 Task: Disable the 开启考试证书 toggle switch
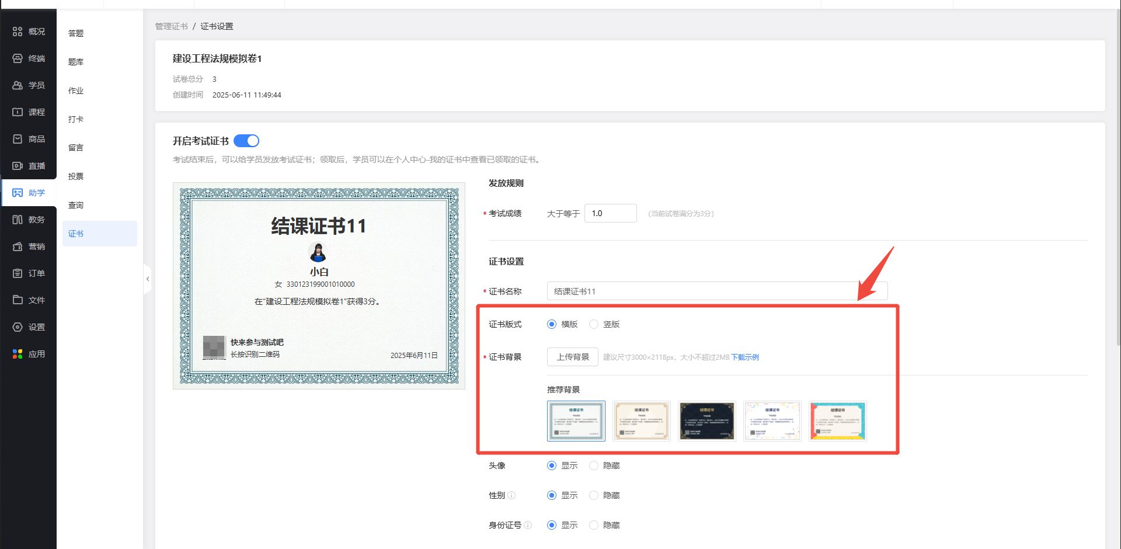[x=246, y=141]
